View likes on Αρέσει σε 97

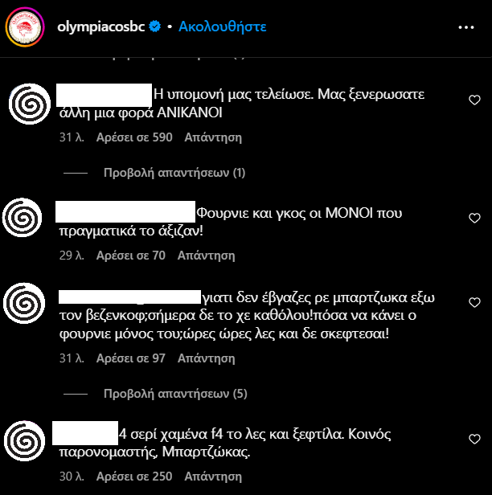pyautogui.click(x=131, y=358)
